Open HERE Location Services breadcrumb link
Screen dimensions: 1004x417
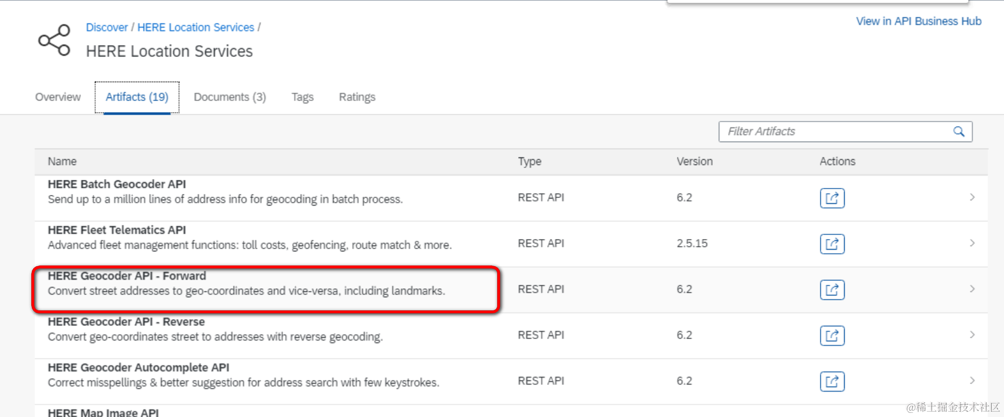(x=196, y=28)
